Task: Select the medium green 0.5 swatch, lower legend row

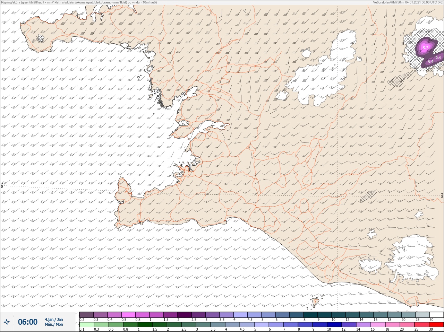Action: tap(115, 325)
